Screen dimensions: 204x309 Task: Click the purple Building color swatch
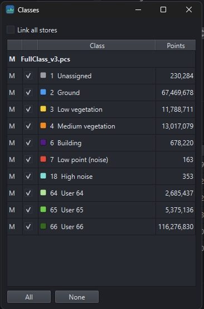[x=43, y=142]
